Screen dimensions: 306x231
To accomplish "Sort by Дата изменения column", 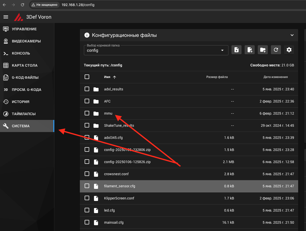I will [x=275, y=77].
